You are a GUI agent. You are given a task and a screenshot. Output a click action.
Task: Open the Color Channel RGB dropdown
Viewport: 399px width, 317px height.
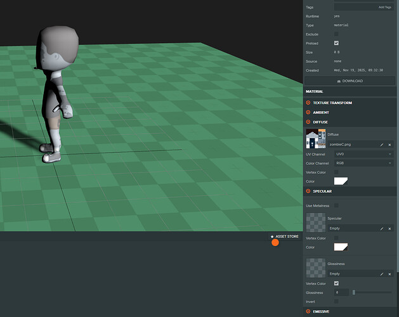click(363, 163)
